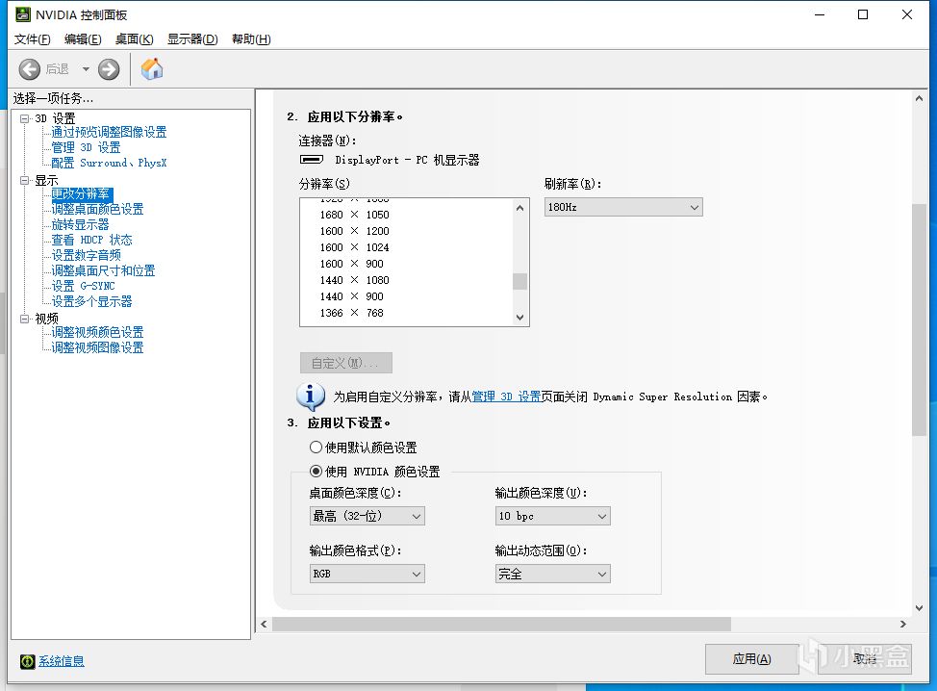Open 管理 3D 设置 in task tree
937x691 pixels.
(86, 147)
